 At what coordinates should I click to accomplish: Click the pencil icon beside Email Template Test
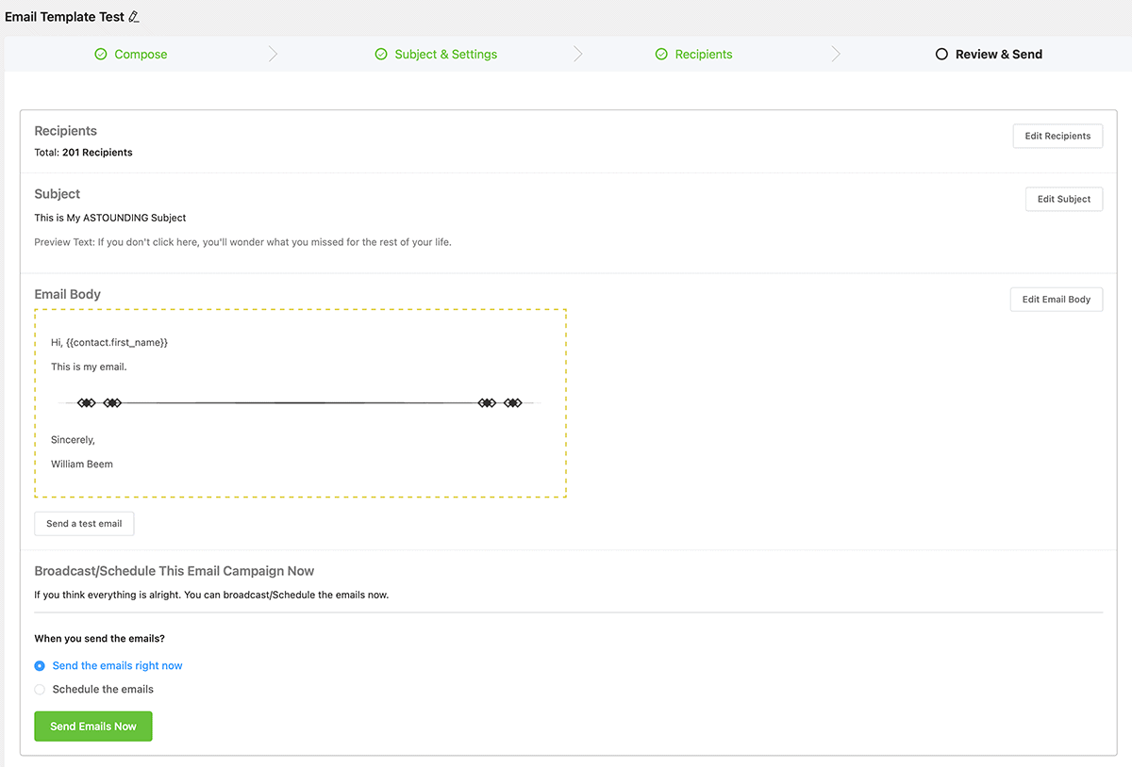(x=134, y=17)
